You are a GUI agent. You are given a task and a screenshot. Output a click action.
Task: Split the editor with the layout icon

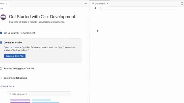click(182, 3)
